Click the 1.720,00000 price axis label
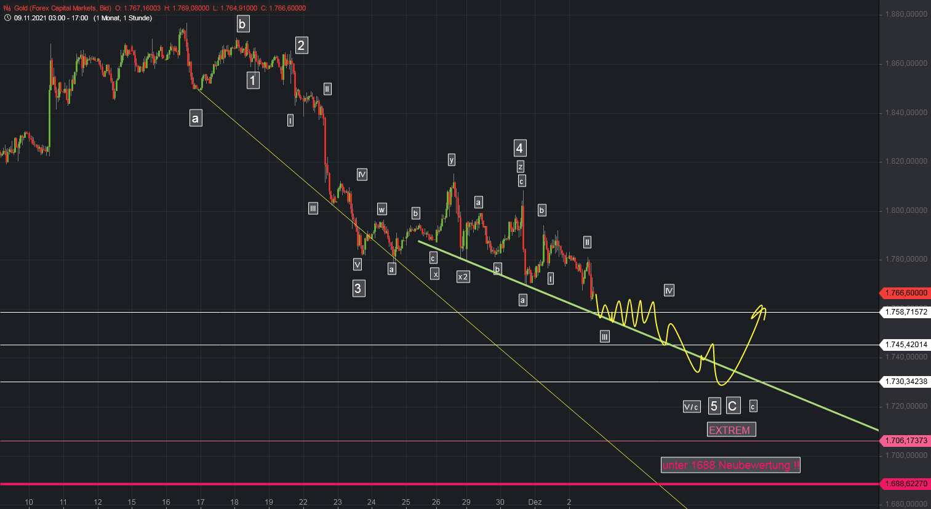Image resolution: width=931 pixels, height=509 pixels. (906, 406)
